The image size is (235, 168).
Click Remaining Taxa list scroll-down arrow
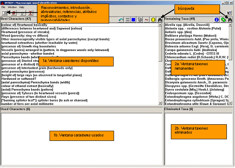tap(231, 103)
